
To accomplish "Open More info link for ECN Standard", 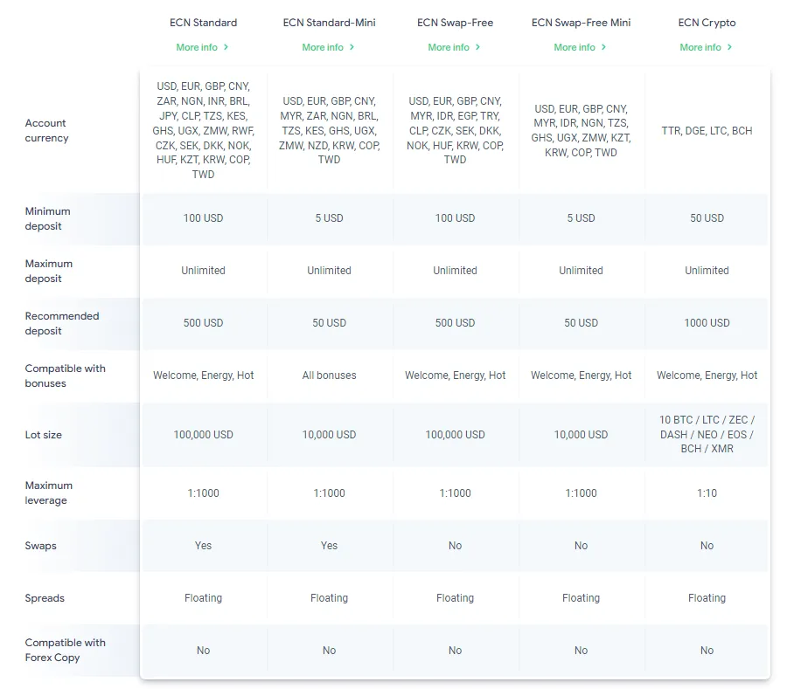I will click(x=197, y=47).
